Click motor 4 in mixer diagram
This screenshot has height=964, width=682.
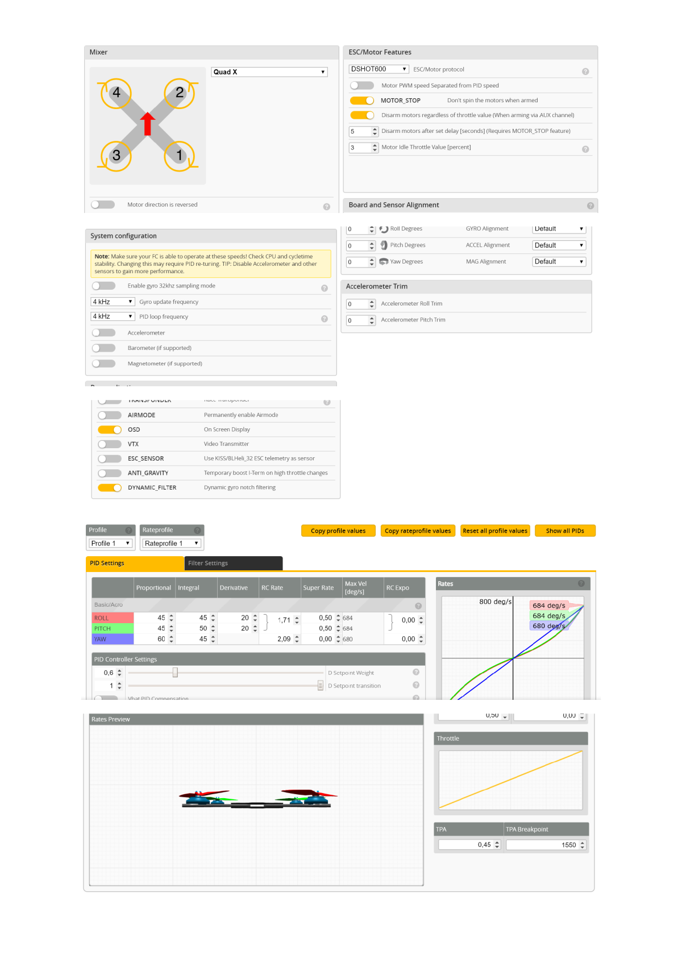pos(117,93)
